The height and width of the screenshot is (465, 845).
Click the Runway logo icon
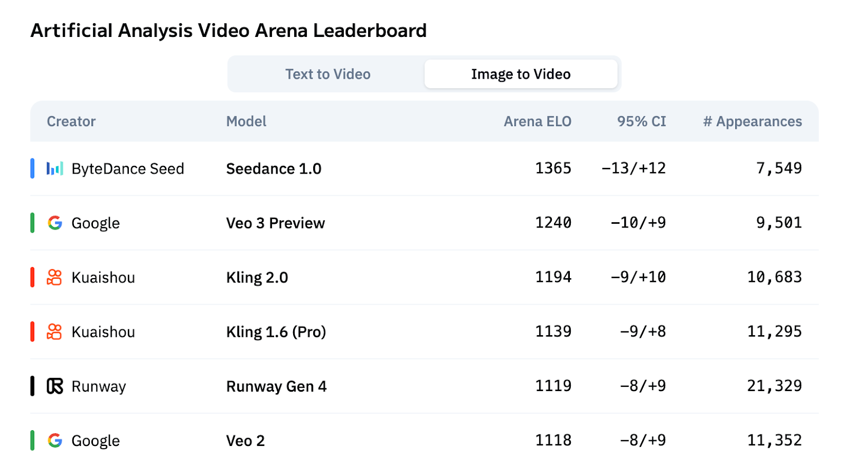tap(55, 386)
